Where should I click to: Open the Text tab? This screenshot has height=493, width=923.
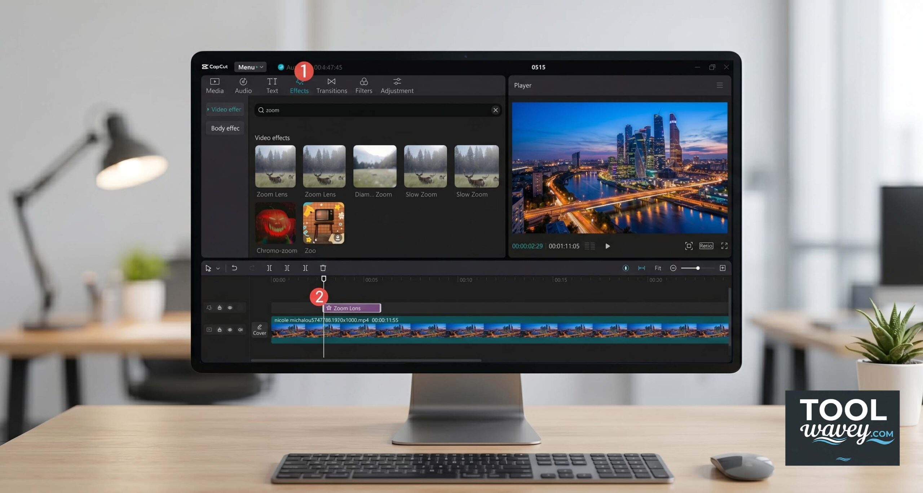pos(272,86)
